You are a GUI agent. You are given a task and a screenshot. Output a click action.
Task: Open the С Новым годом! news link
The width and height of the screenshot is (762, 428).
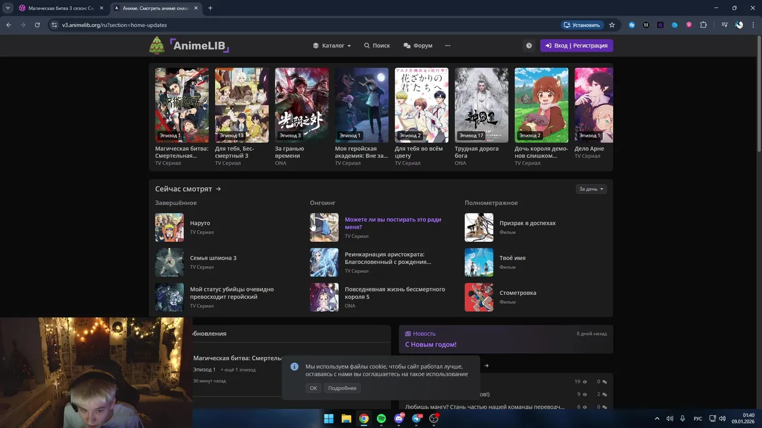coord(431,345)
